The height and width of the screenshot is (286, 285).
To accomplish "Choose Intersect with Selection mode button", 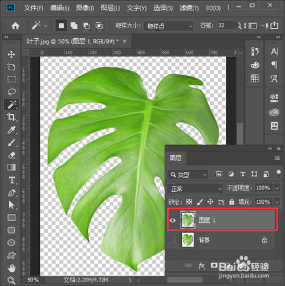I will [99, 26].
